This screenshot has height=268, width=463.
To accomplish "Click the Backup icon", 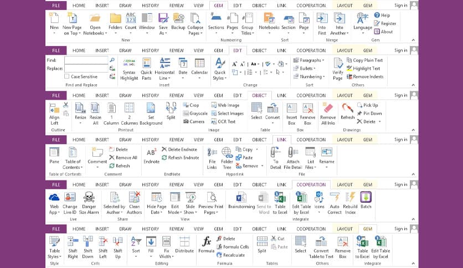I will [178, 18].
